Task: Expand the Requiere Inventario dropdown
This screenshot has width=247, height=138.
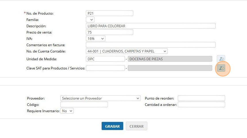Action: click(x=67, y=111)
